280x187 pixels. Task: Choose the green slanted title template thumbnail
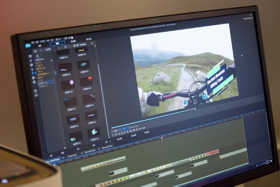coord(93,132)
